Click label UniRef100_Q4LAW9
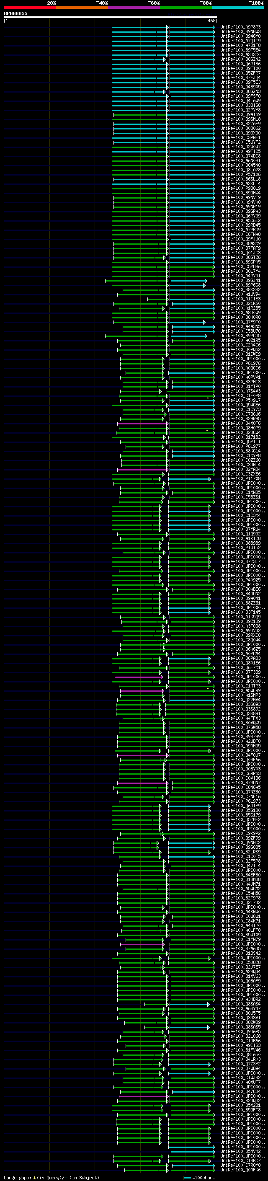 240,101
